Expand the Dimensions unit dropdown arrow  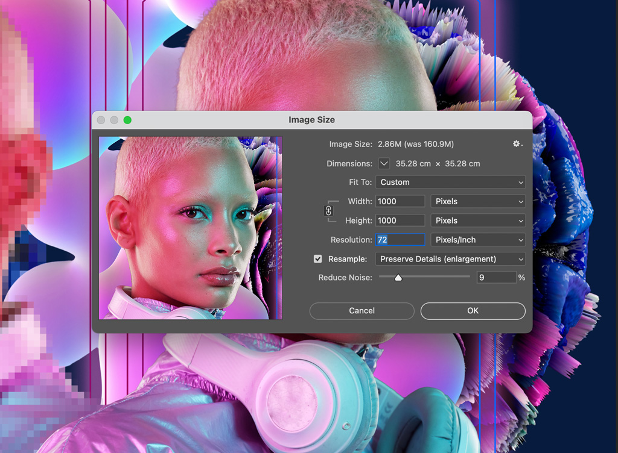384,163
